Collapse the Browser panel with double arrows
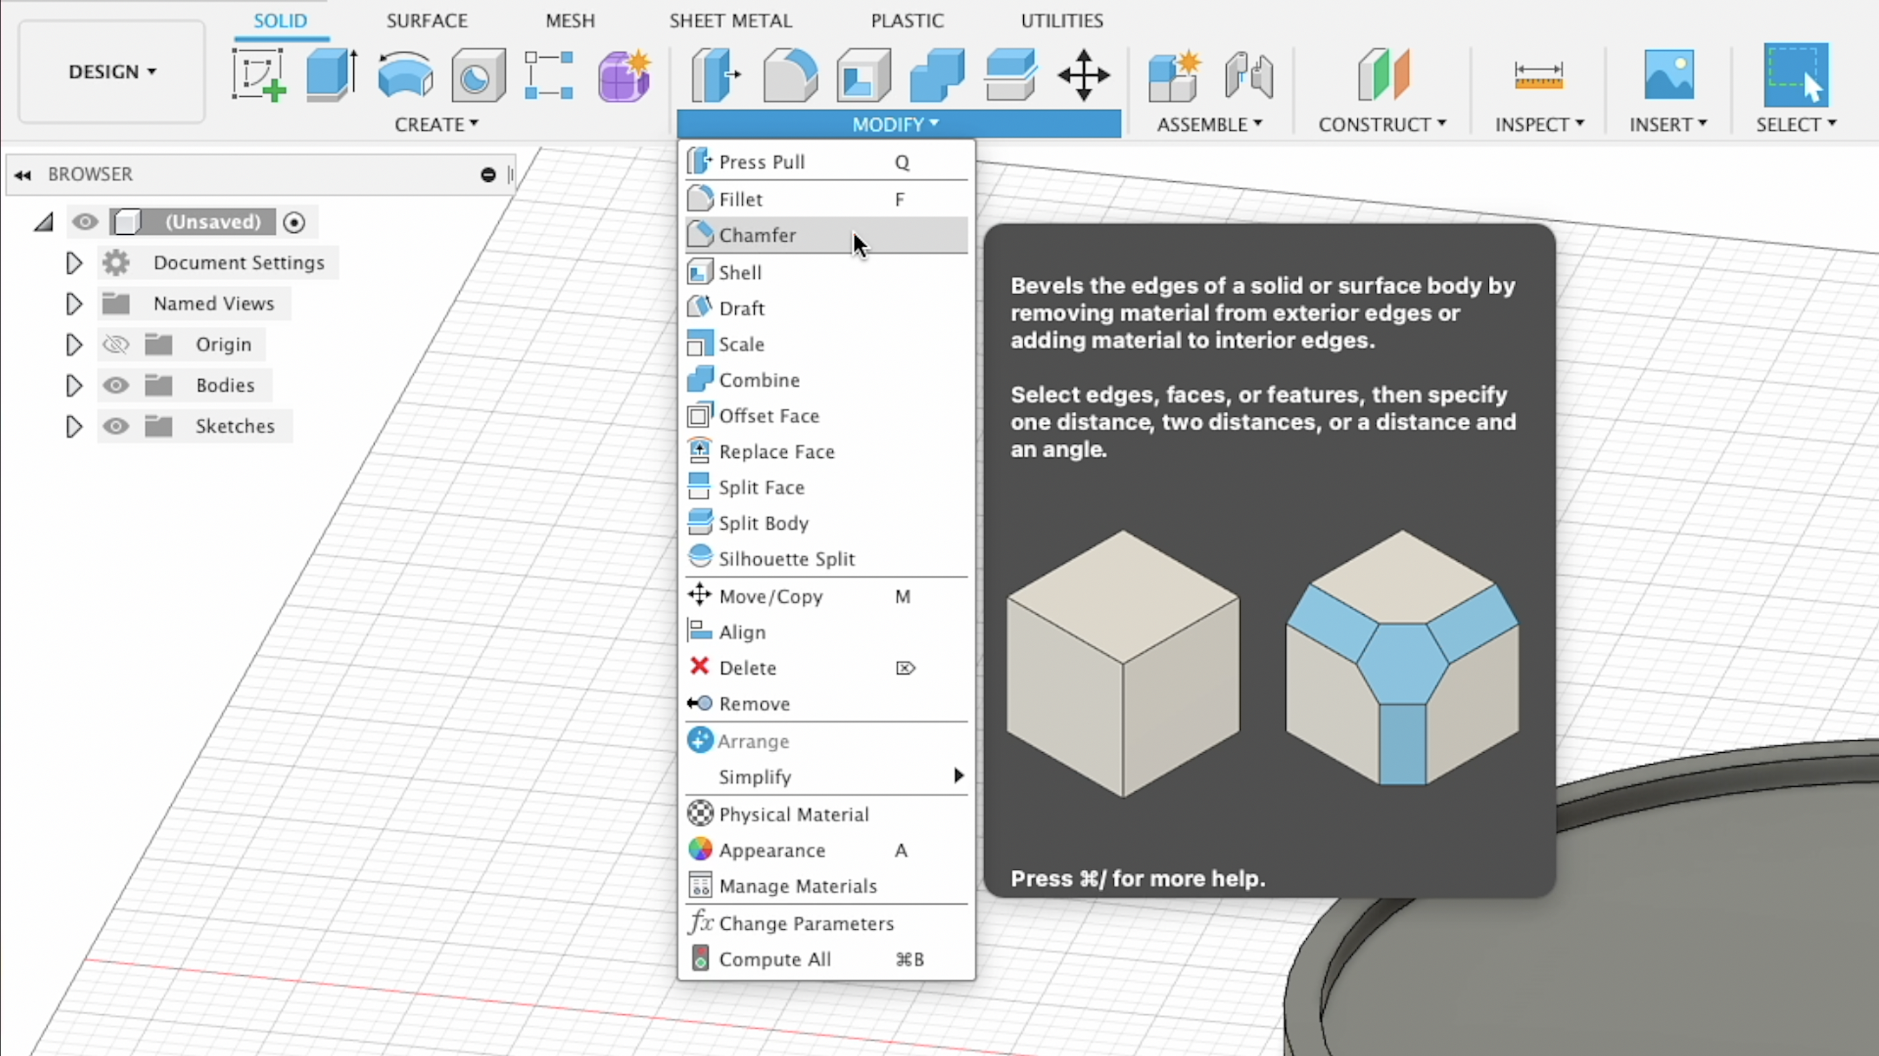Screen dimensions: 1879x1056 23,174
